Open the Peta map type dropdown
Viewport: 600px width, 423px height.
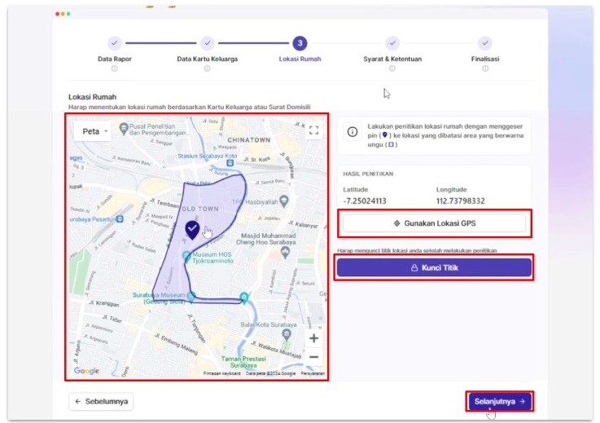(93, 131)
